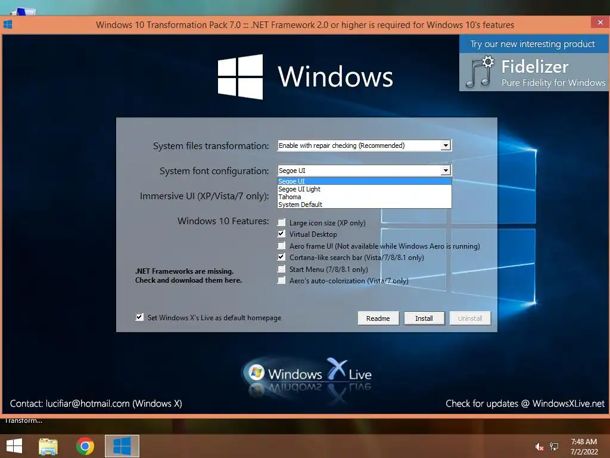Click the taskbar clock showing 7:48 AM
This screenshot has width=610, height=458.
(x=584, y=446)
